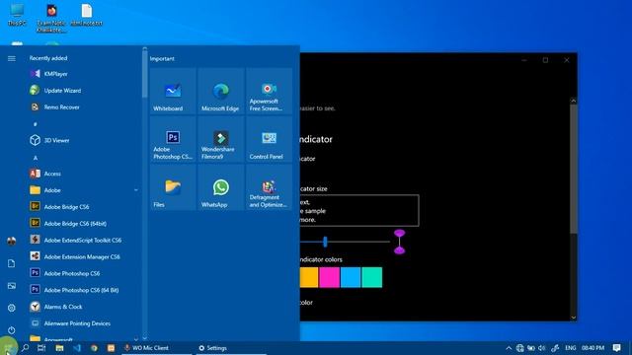Launch Update Wizard from app list
Viewport: 632px width, 355px height.
click(x=83, y=90)
